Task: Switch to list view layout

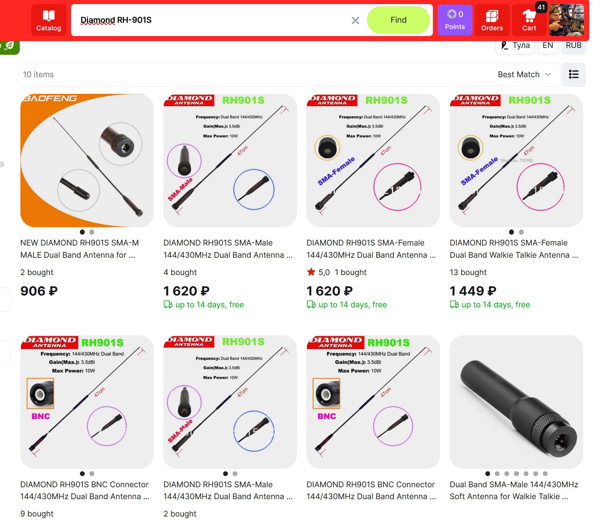Action: click(573, 74)
